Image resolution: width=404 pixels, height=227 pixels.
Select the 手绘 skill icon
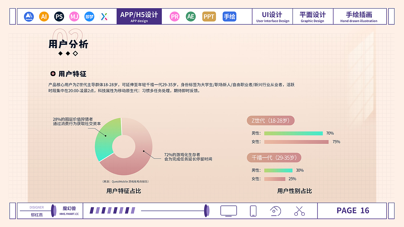click(229, 16)
